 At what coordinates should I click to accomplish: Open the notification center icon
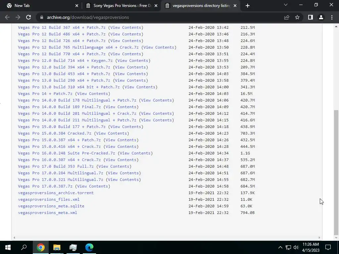click(x=328, y=247)
